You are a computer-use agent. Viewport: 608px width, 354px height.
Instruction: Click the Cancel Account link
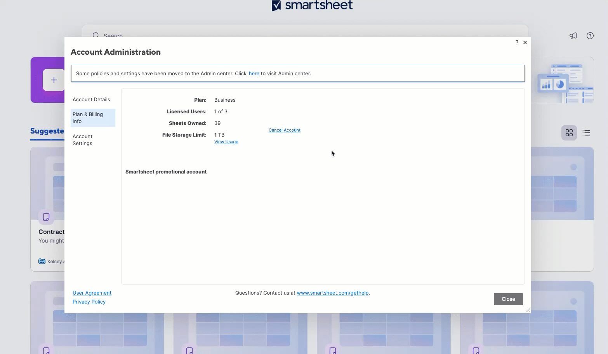tap(284, 130)
